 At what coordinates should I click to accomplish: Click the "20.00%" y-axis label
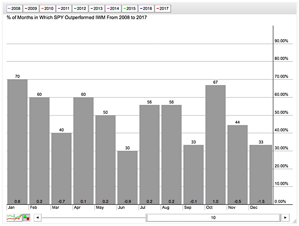pyautogui.click(x=281, y=166)
